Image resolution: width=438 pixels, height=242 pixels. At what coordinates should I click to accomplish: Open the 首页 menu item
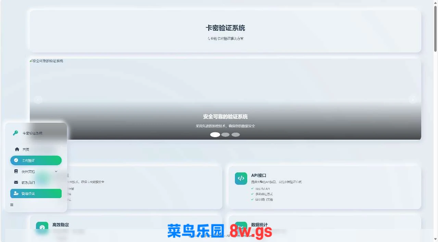36,149
